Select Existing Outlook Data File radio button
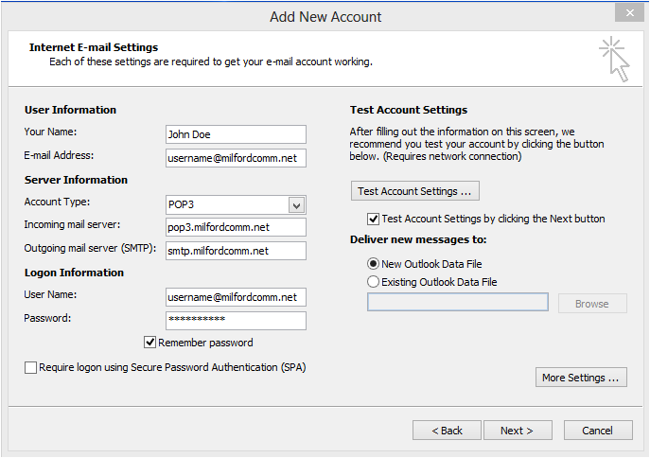650x458 pixels. point(373,282)
